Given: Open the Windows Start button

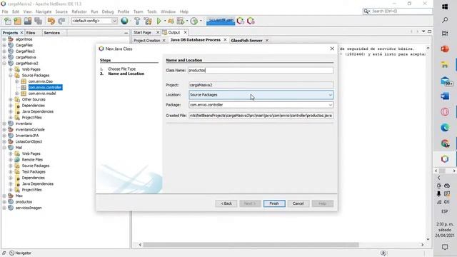Looking at the screenshot, I should (x=445, y=6).
